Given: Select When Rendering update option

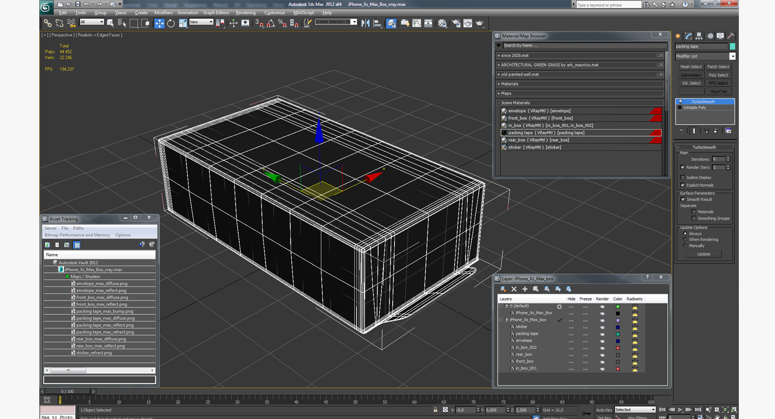Looking at the screenshot, I should (x=685, y=239).
